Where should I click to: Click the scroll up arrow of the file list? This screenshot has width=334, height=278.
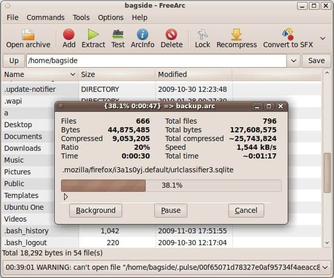[327, 73]
